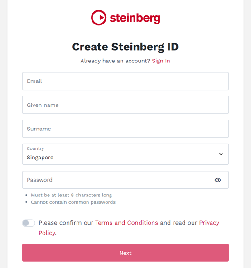Follow the Sign In link

click(161, 61)
